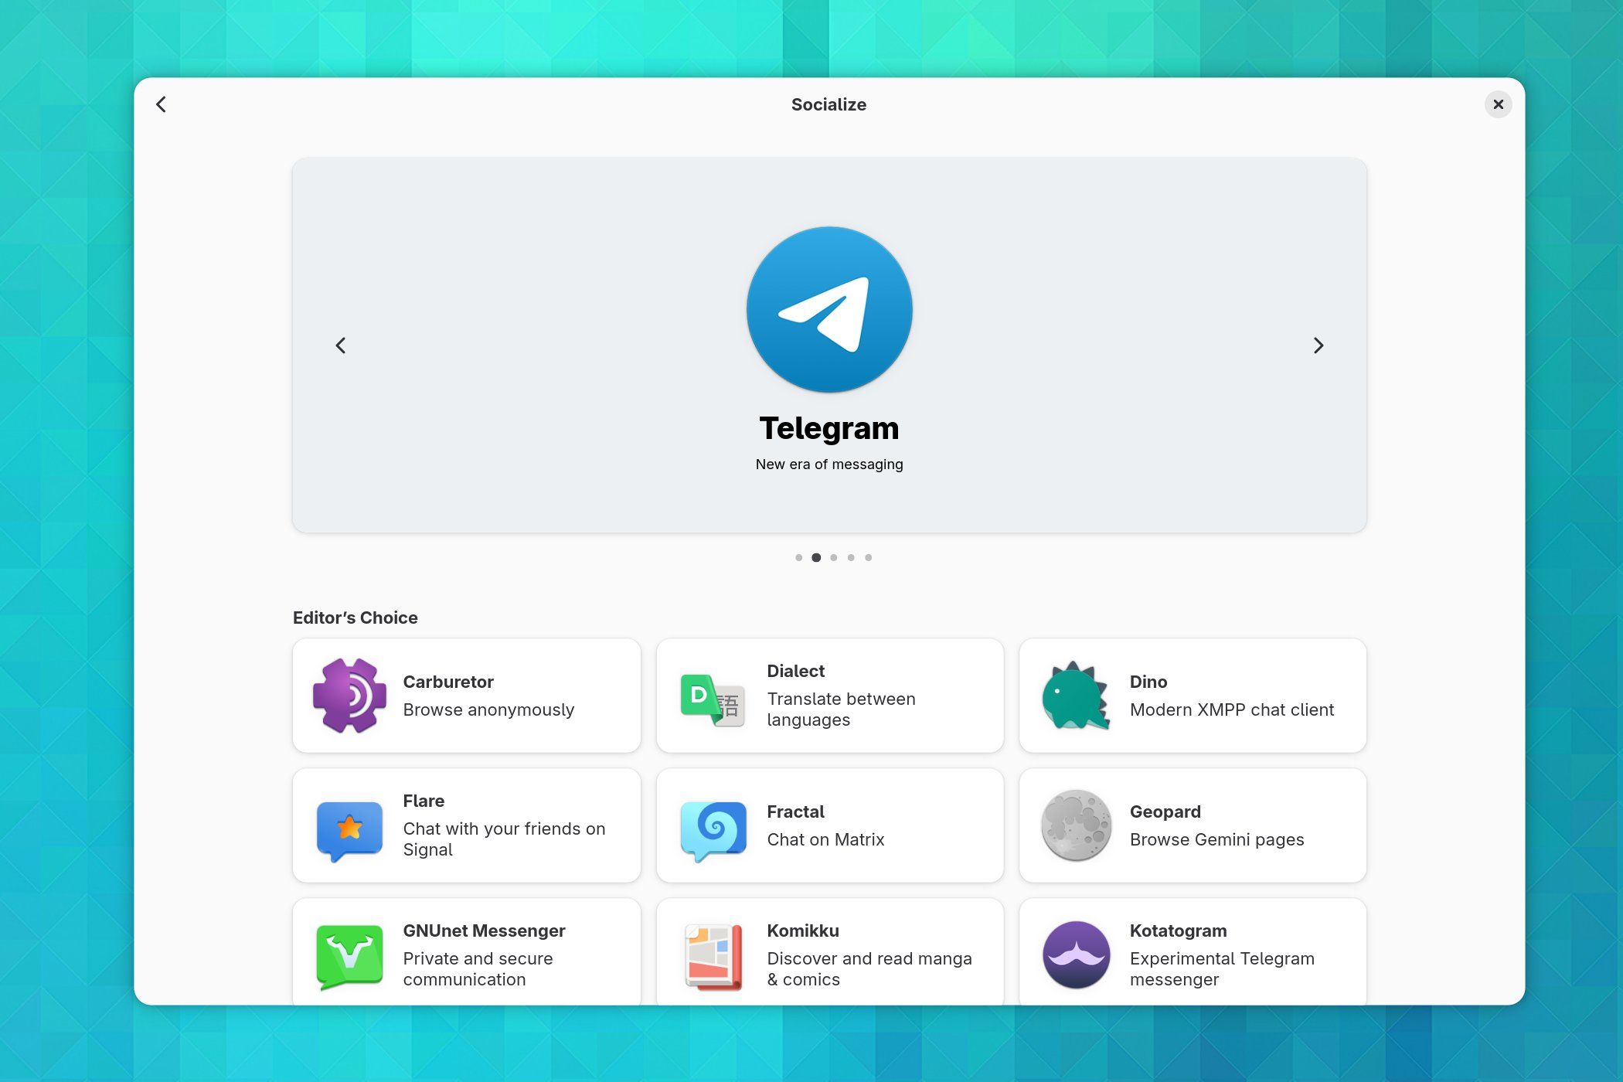Open the Geopard app card
The image size is (1623, 1082).
coord(1193,825)
